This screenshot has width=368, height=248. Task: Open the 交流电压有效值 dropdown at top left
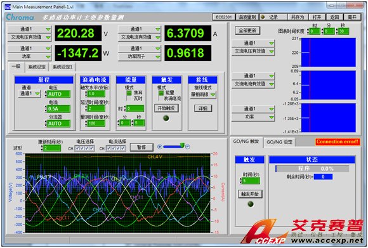point(30,37)
